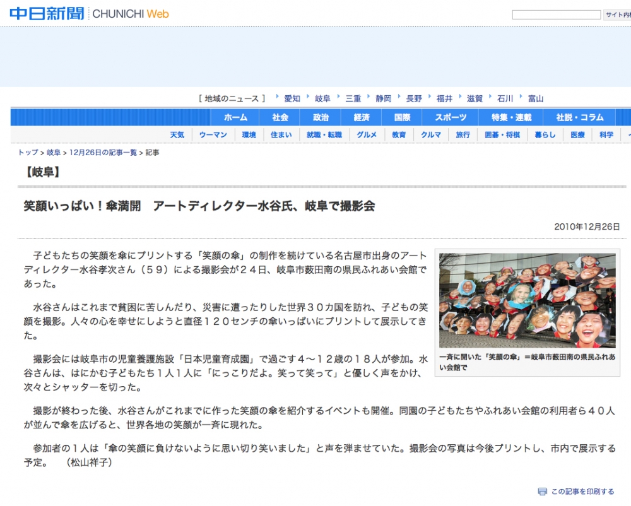Open 三重 regional news
Viewport: 631px width, 506px height.
pyautogui.click(x=353, y=98)
